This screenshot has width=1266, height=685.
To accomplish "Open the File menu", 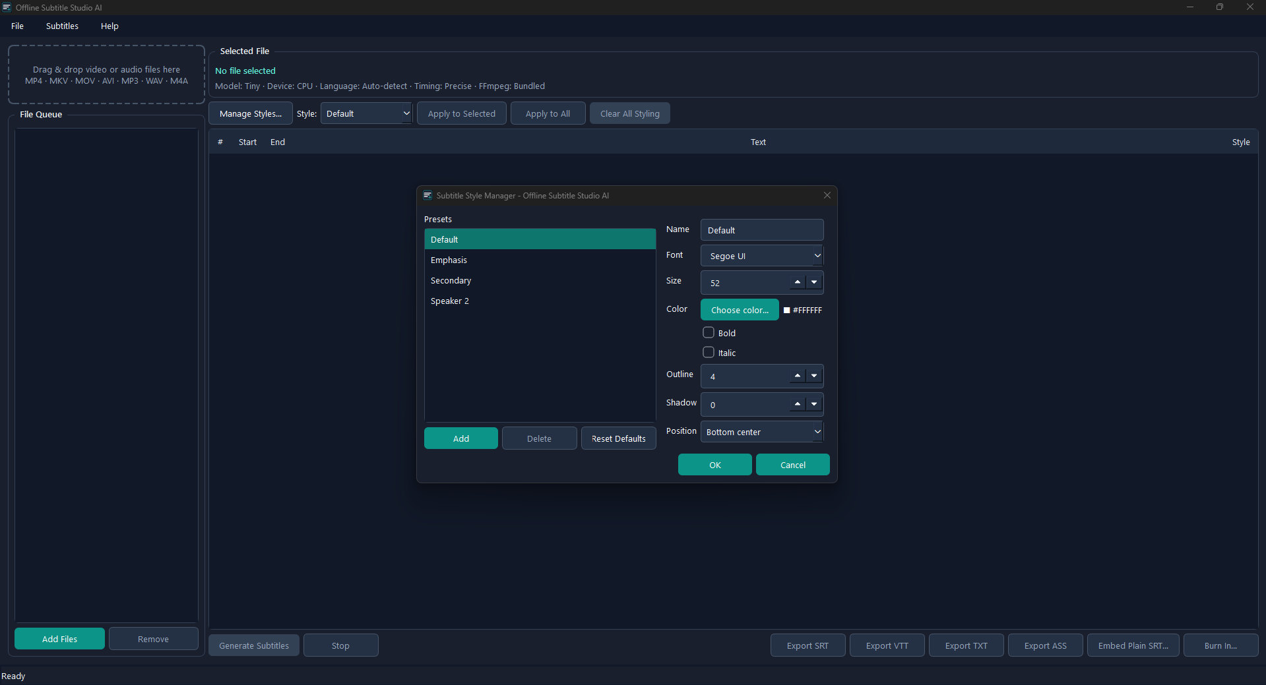I will tap(18, 26).
